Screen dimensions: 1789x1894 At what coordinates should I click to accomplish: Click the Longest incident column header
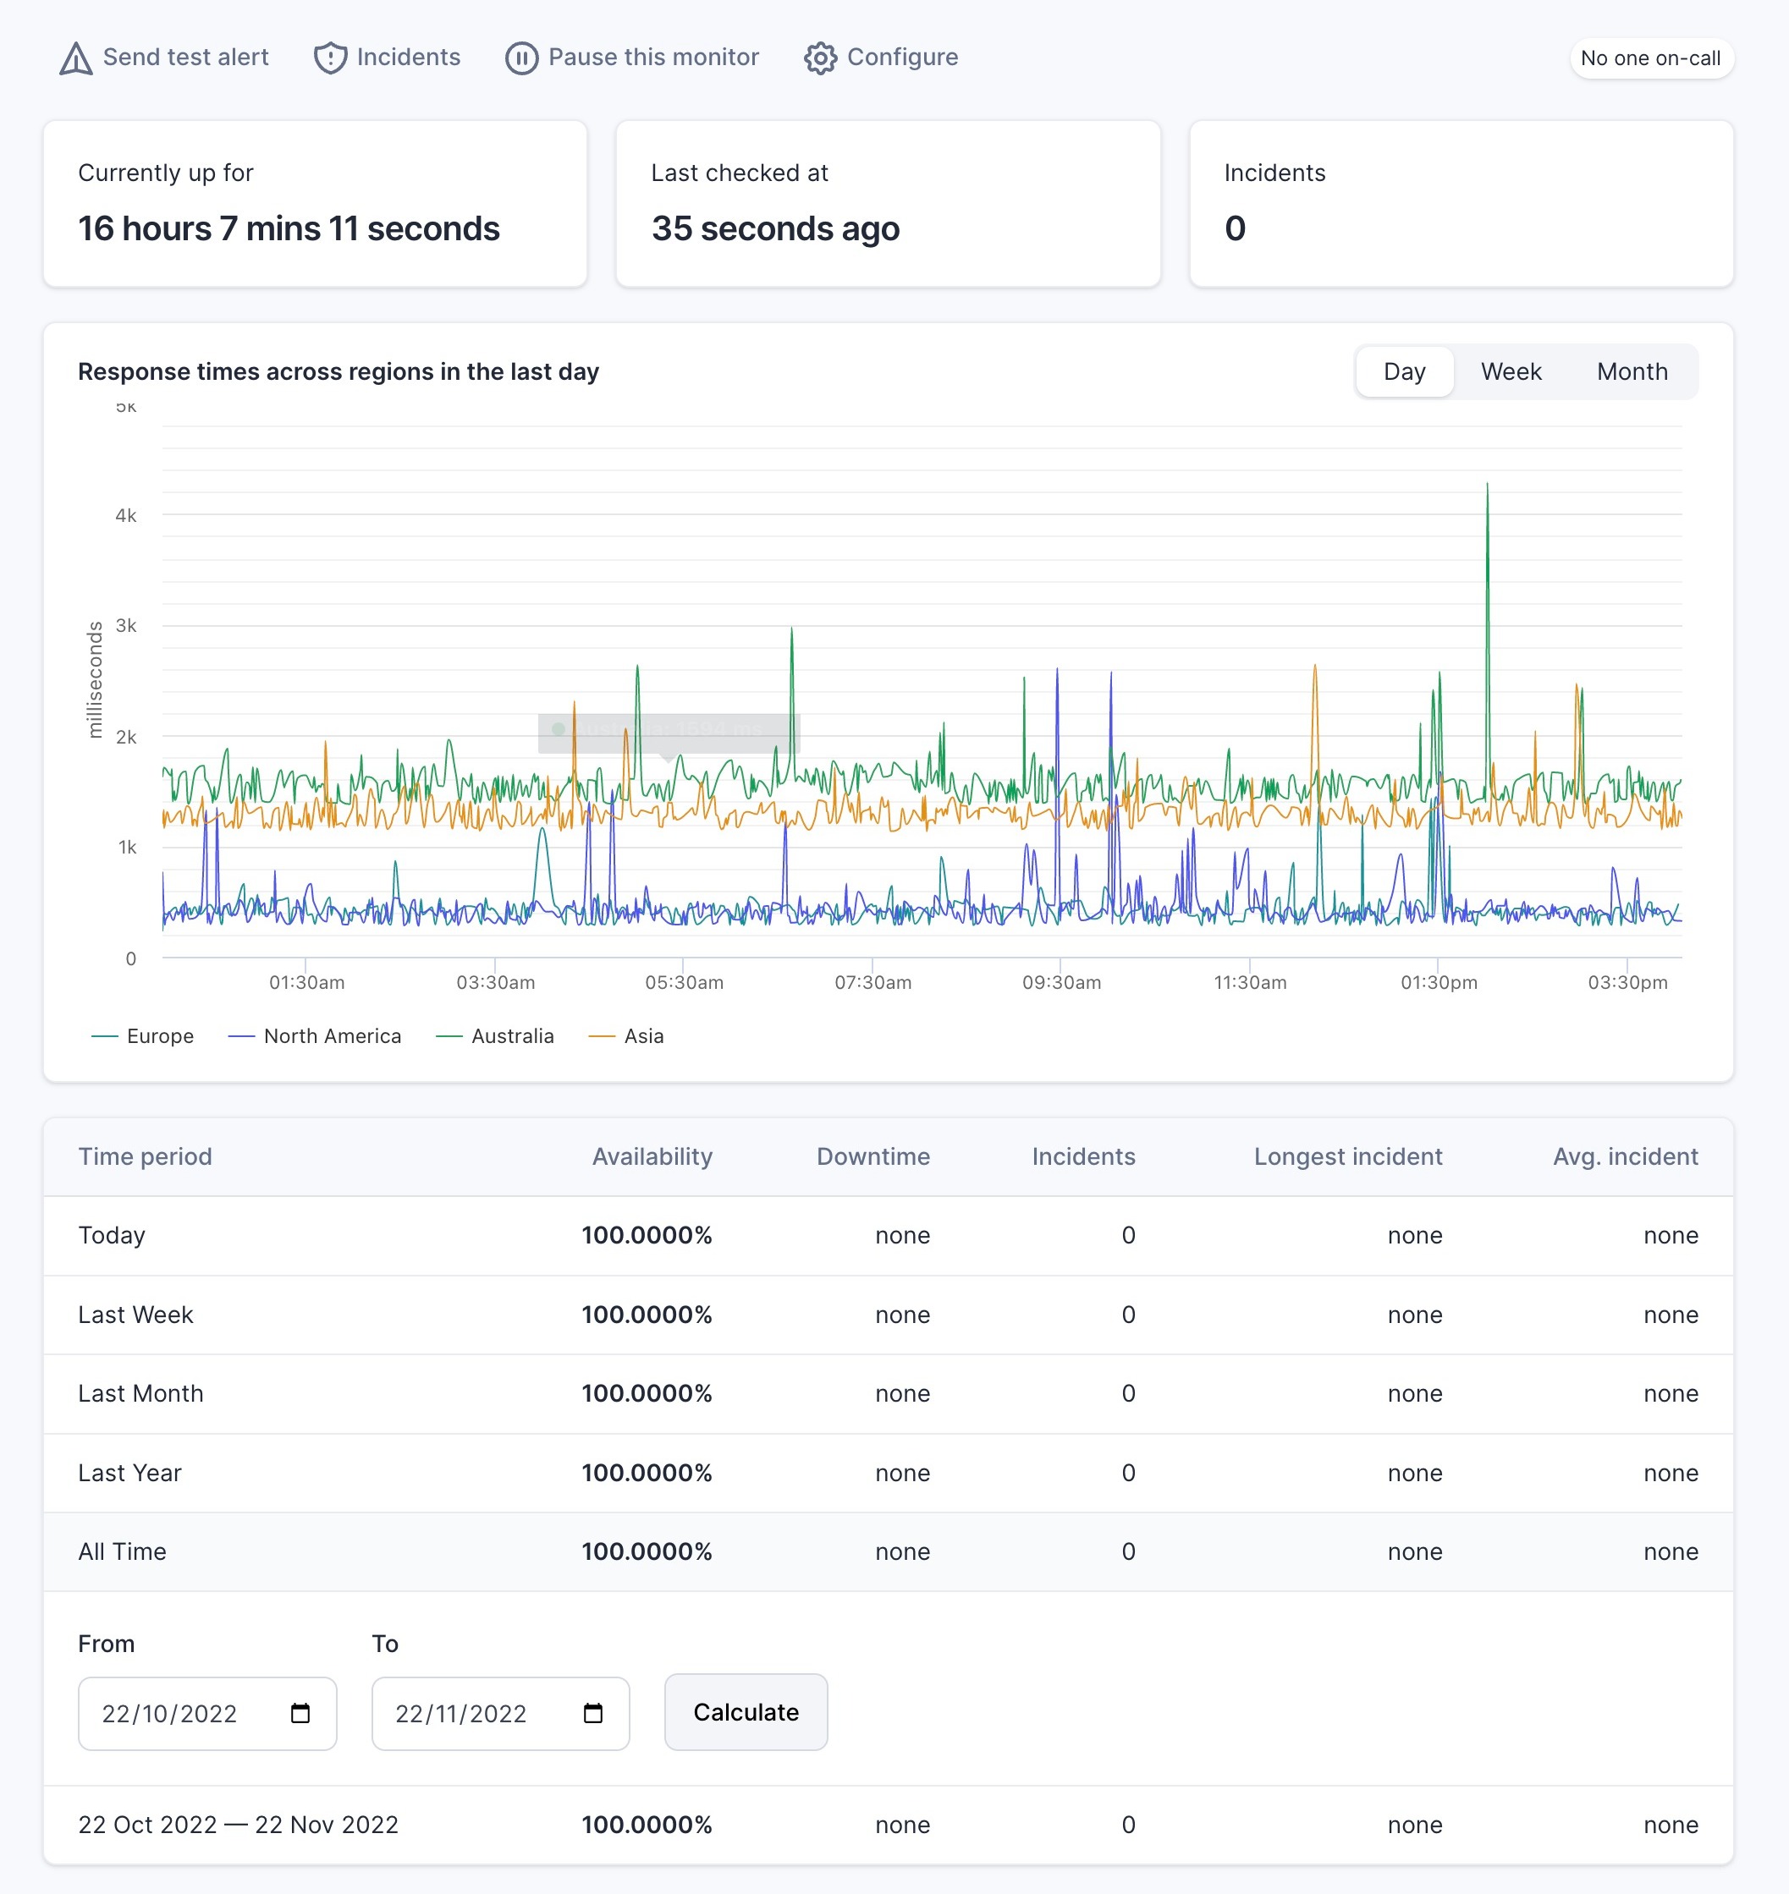[x=1347, y=1156]
